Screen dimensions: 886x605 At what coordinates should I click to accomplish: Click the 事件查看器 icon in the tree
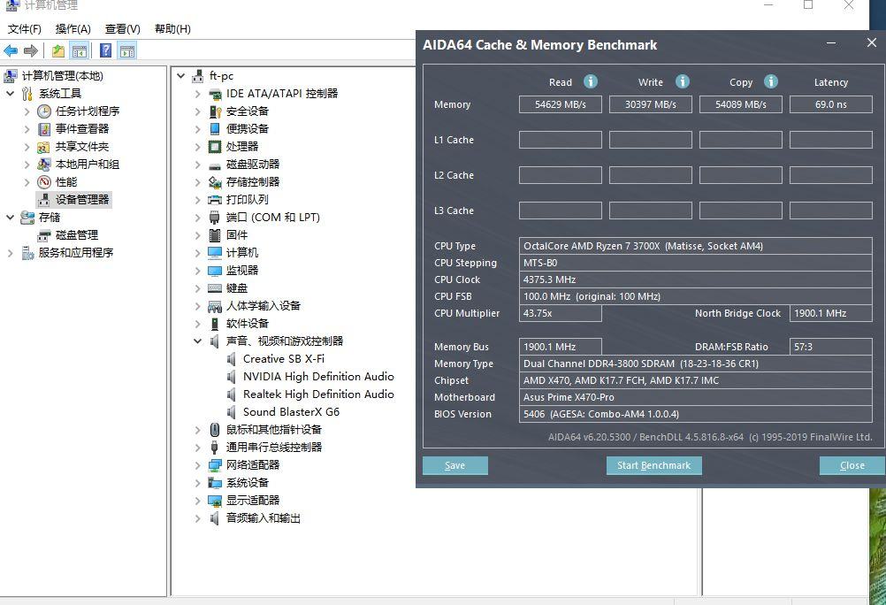(x=44, y=129)
